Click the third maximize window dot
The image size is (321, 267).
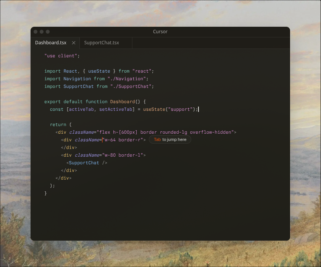click(48, 32)
